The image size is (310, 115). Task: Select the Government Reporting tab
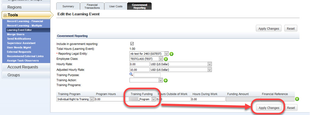pyautogui.click(x=140, y=6)
